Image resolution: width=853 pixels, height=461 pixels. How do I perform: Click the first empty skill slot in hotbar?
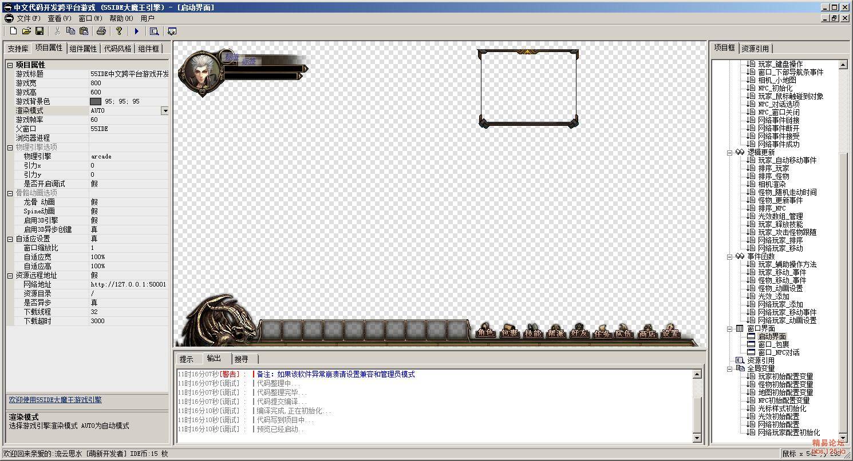point(272,330)
